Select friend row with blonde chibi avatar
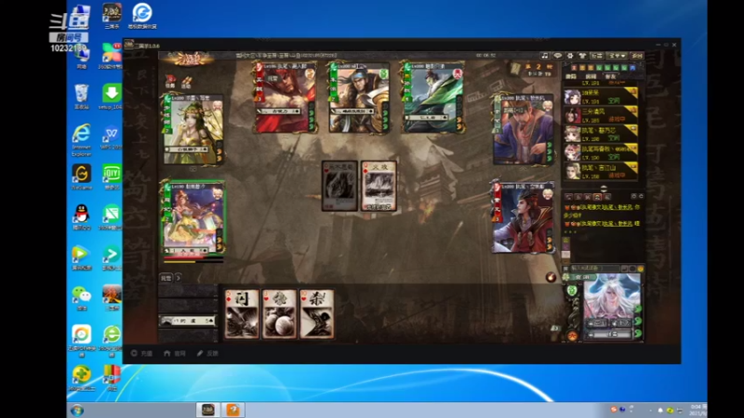Image resolution: width=744 pixels, height=418 pixels. click(601, 134)
